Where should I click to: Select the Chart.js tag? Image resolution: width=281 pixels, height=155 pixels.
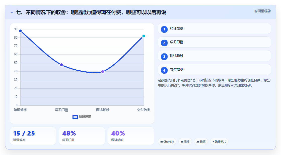pos(167,142)
